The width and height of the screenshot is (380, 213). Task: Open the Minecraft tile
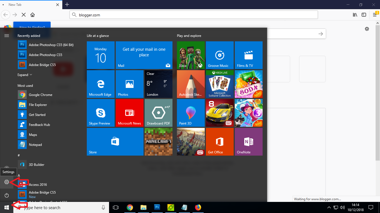click(x=159, y=142)
